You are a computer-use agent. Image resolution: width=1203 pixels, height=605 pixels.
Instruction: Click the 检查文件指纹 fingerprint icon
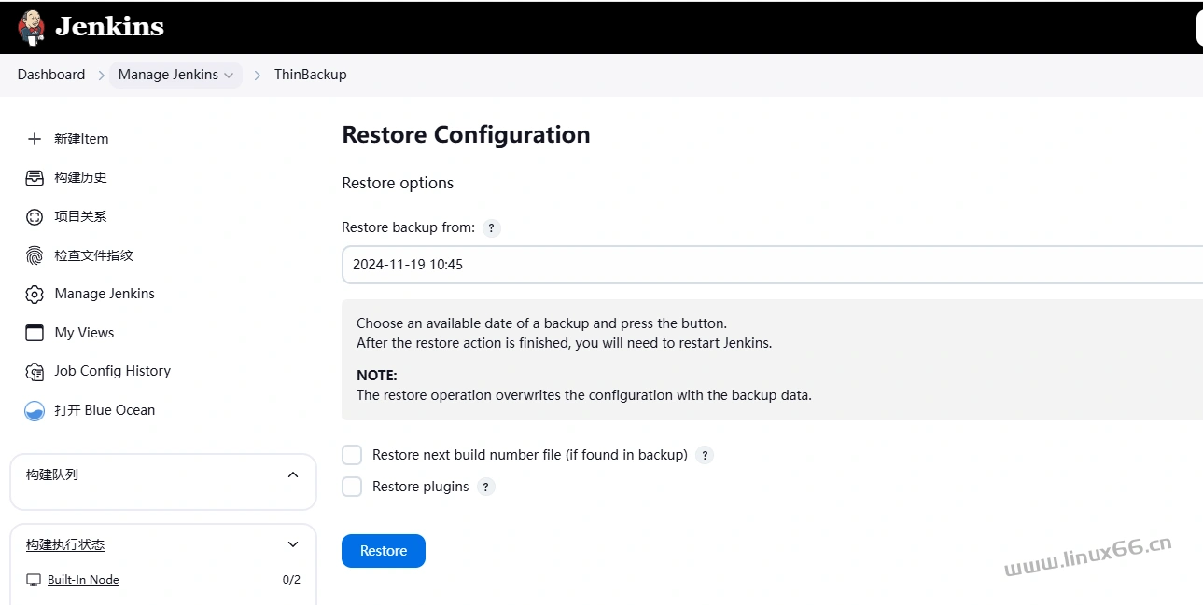[x=35, y=255]
